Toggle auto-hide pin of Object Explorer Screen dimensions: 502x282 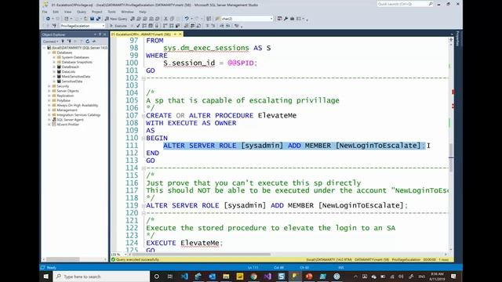[x=100, y=34]
